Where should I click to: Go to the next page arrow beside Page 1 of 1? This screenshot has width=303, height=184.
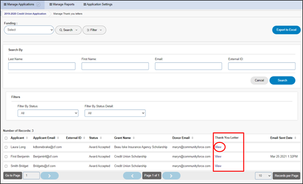tap(172, 175)
